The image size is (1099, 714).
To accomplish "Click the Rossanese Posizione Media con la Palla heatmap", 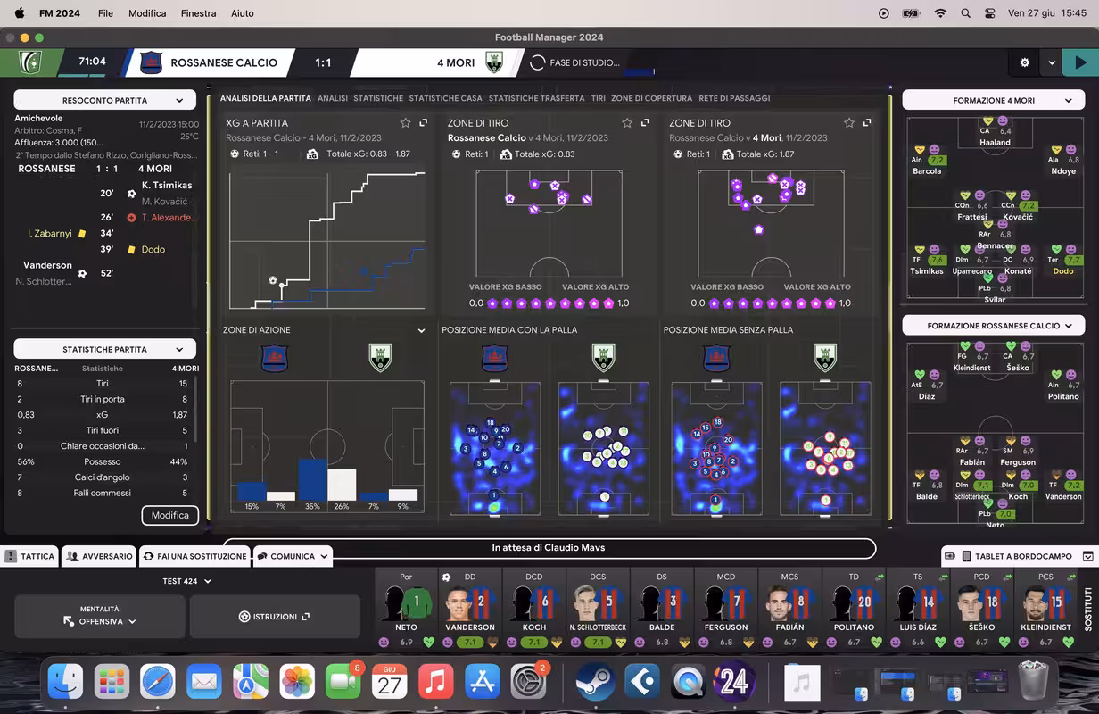I will (x=494, y=448).
